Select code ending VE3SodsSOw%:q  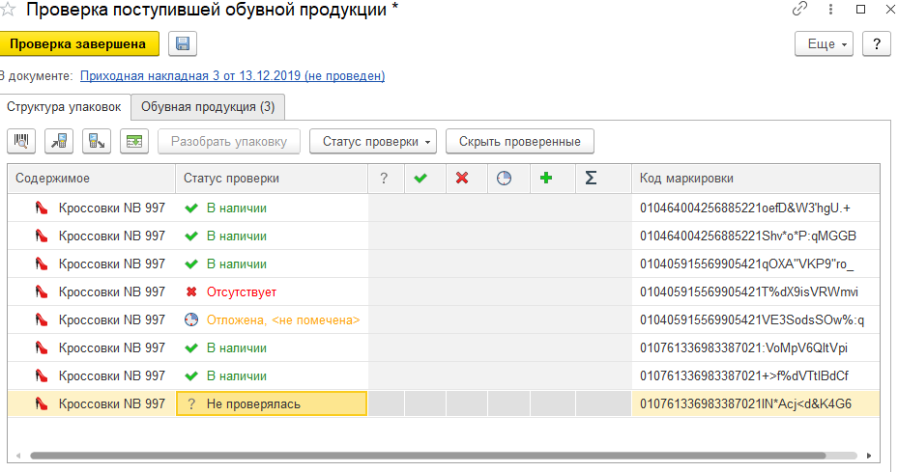(755, 320)
